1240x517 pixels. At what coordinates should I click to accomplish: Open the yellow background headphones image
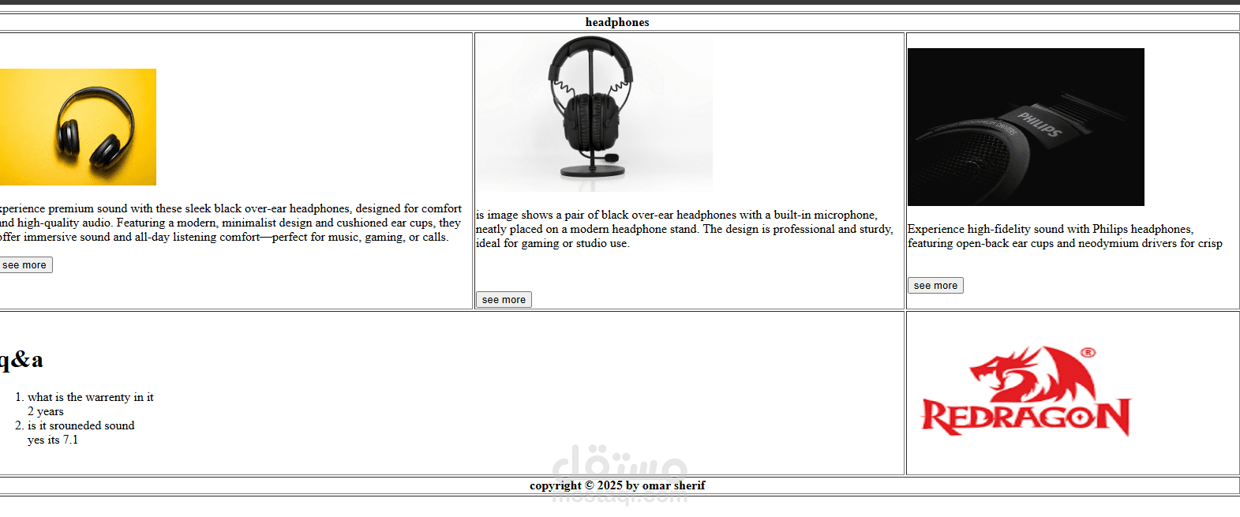[77, 127]
